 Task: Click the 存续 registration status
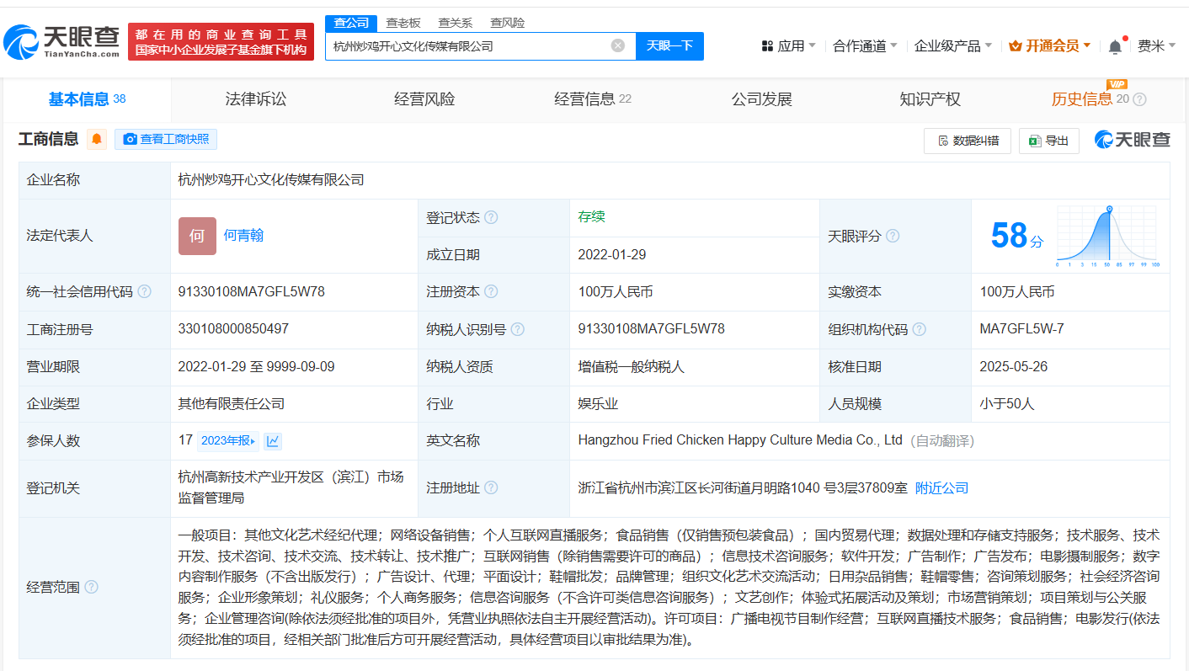591,216
